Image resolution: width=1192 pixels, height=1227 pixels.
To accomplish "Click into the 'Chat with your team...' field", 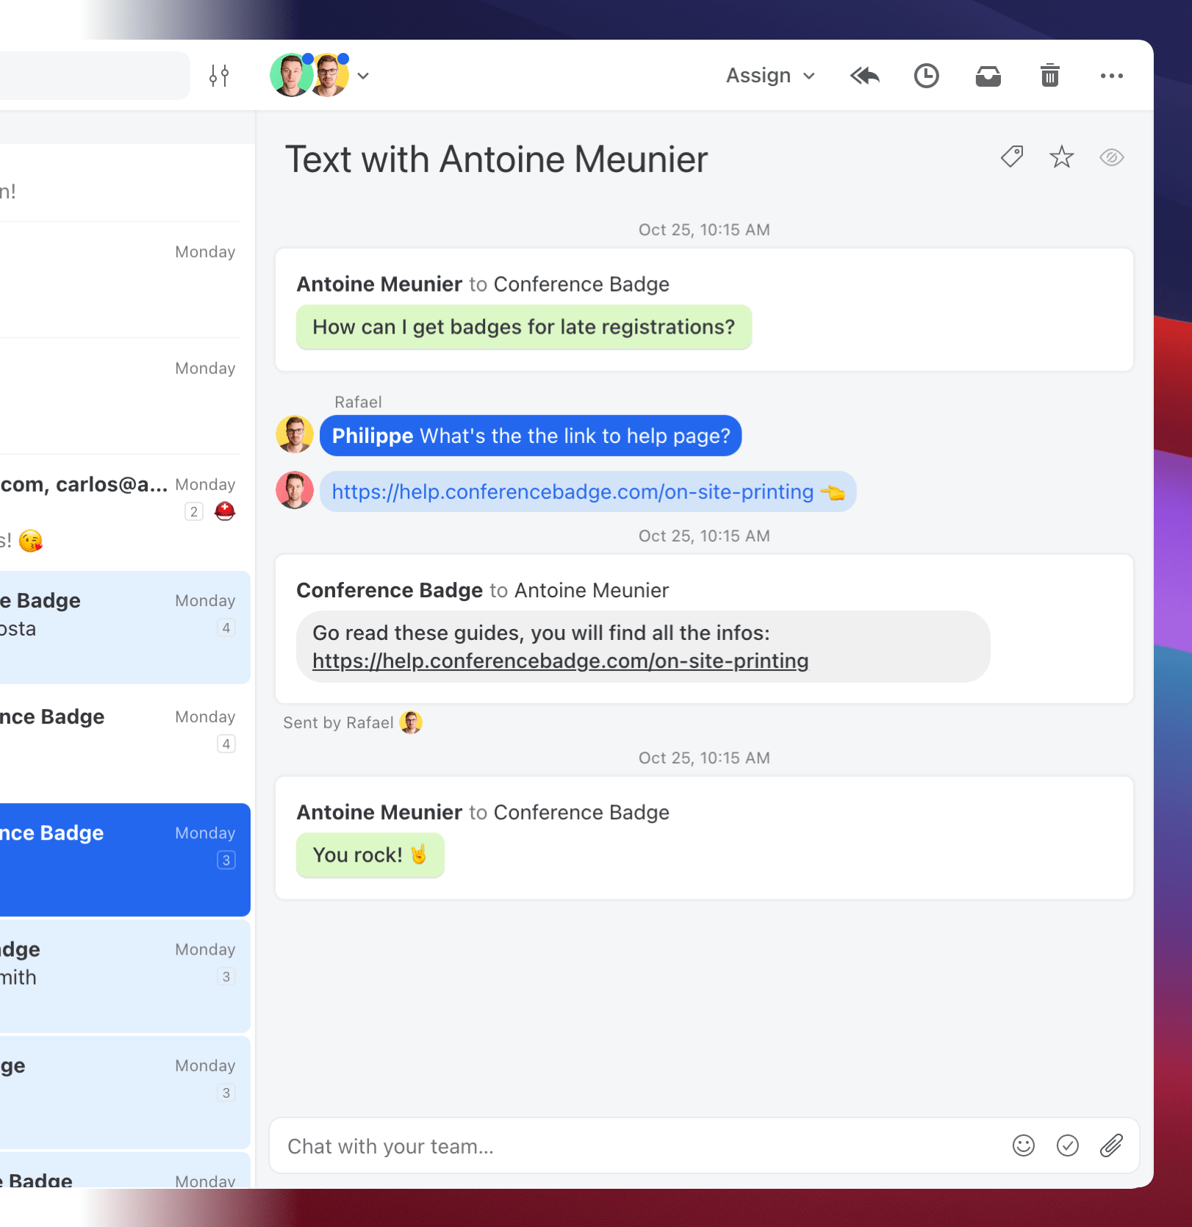I will (704, 1145).
